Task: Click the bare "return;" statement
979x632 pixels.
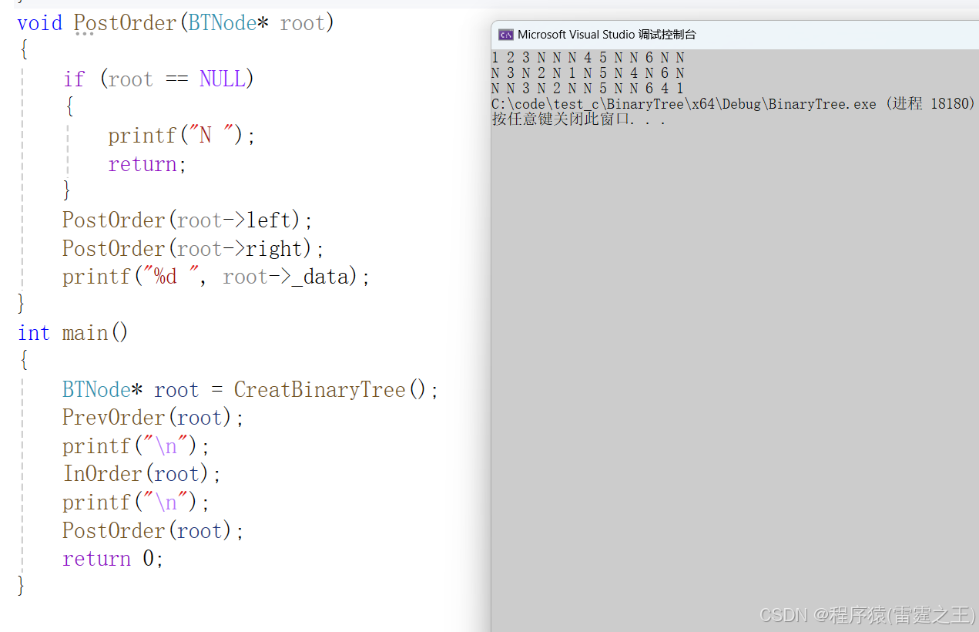Action: [x=147, y=164]
